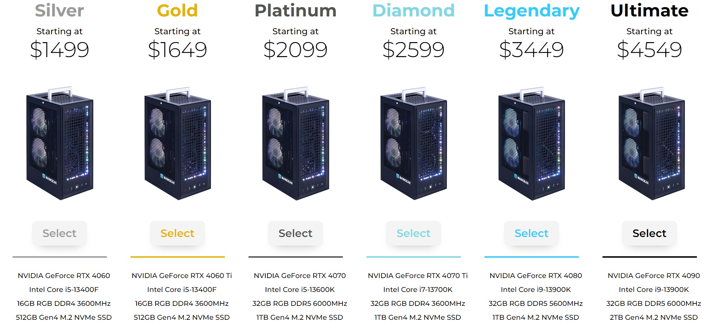View the Diamond PC tower image
The width and height of the screenshot is (728, 333).
(414, 143)
